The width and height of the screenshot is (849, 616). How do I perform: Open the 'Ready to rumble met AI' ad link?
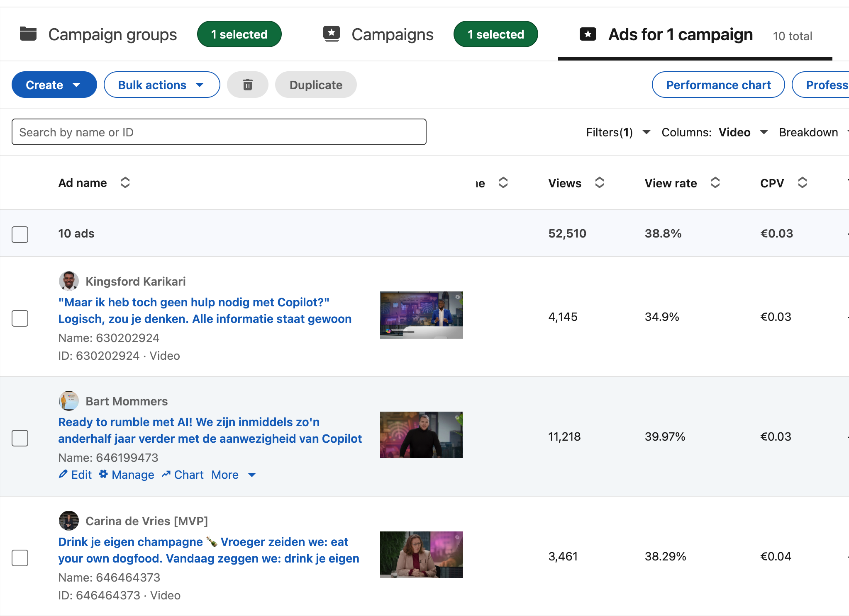coord(210,430)
